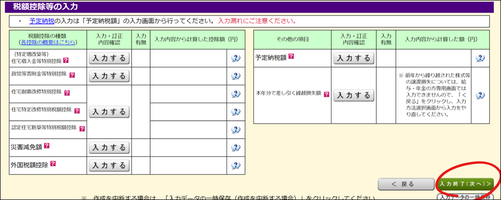Click the 災害減免額 label text

pos(26,147)
